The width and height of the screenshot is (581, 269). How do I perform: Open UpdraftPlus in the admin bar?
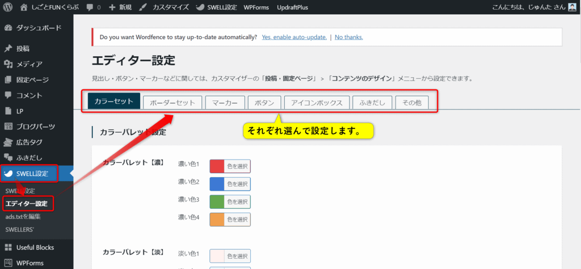pyautogui.click(x=292, y=7)
